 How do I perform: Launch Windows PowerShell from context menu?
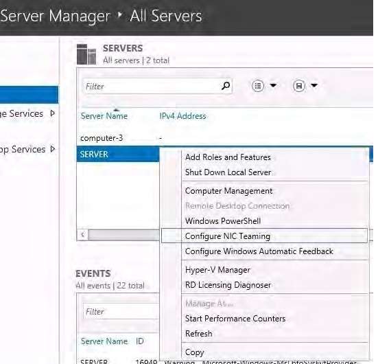[x=223, y=221]
